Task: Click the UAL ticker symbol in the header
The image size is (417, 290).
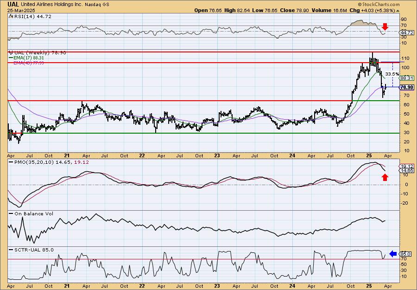Action: (13, 4)
